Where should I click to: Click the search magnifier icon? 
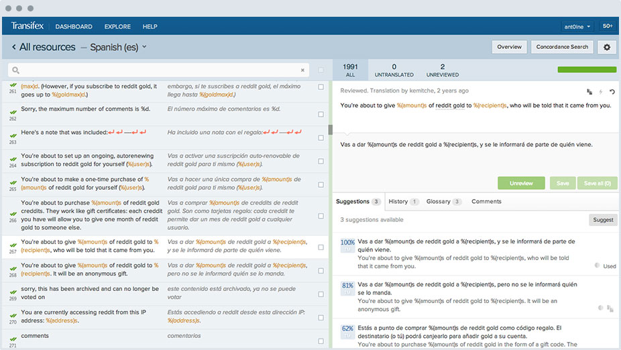click(15, 70)
